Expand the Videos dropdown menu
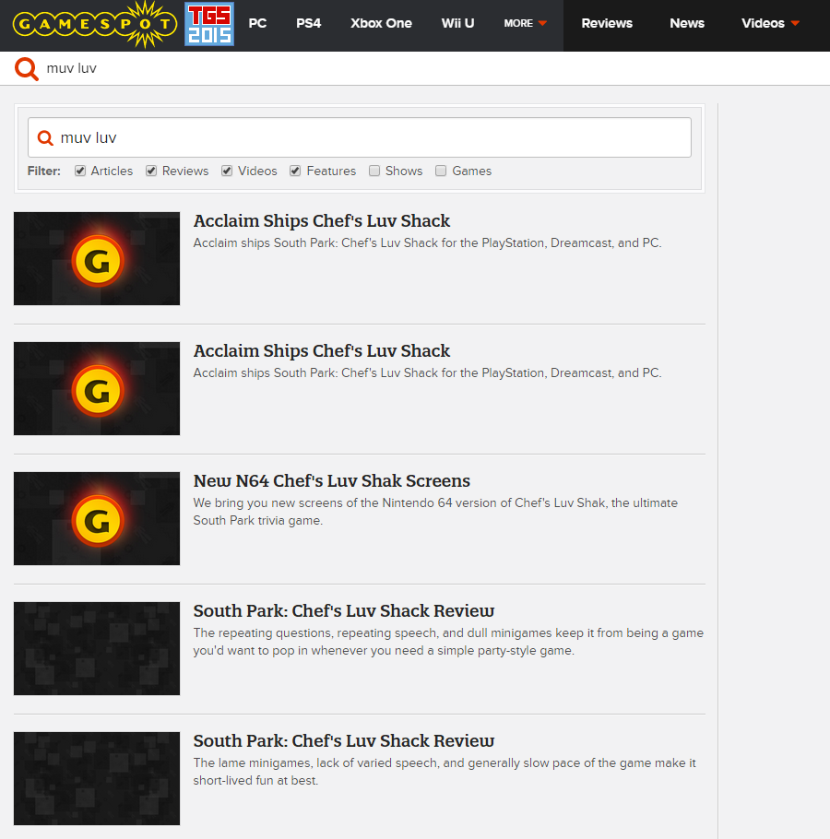 coord(770,24)
